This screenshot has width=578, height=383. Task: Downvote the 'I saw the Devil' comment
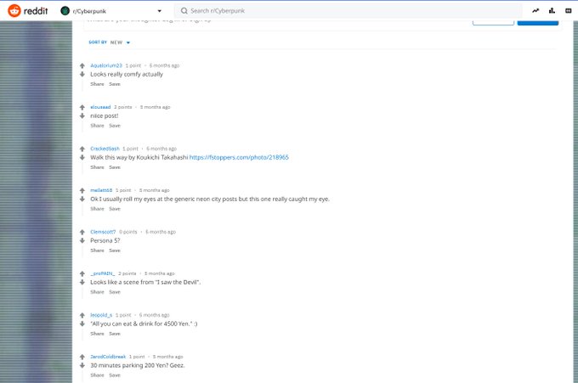(82, 283)
